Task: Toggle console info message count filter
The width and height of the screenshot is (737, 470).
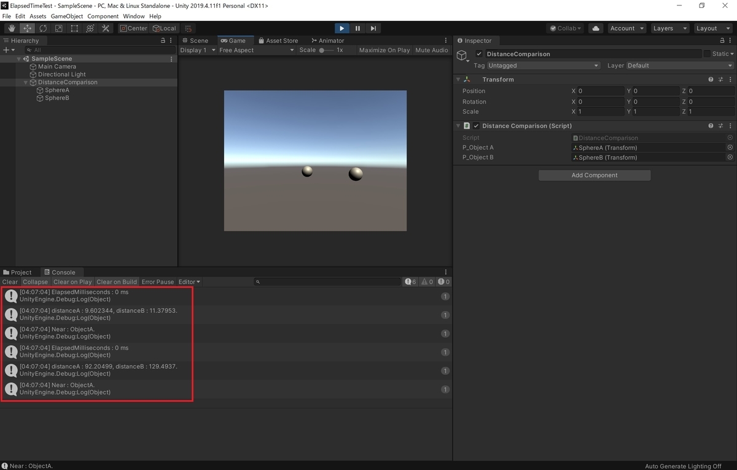Action: [411, 282]
